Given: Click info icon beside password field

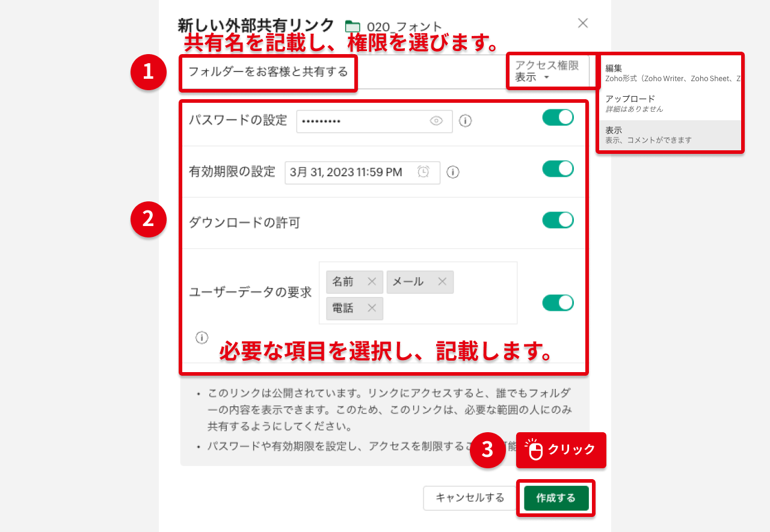Looking at the screenshot, I should pos(465,121).
